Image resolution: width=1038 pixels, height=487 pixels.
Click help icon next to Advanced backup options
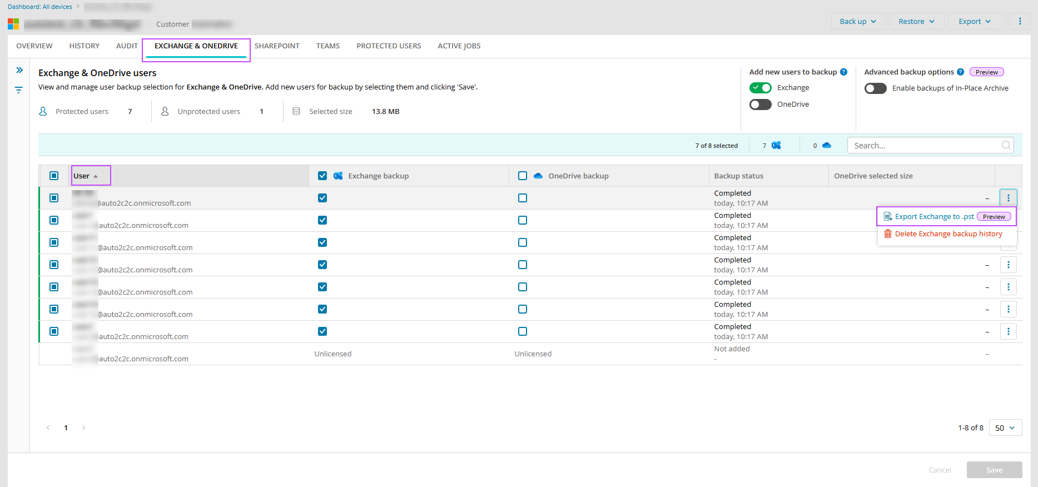(x=960, y=72)
